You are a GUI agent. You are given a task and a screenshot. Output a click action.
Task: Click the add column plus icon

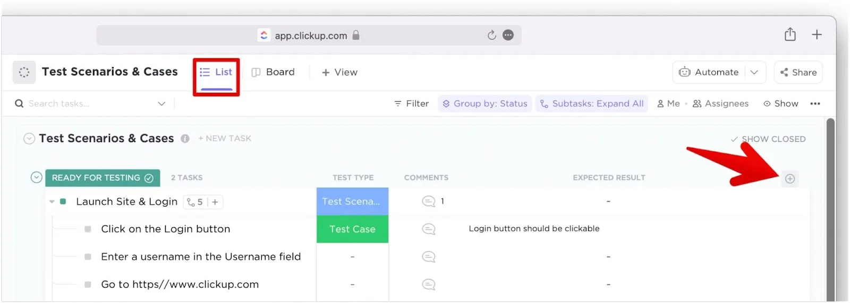click(789, 179)
